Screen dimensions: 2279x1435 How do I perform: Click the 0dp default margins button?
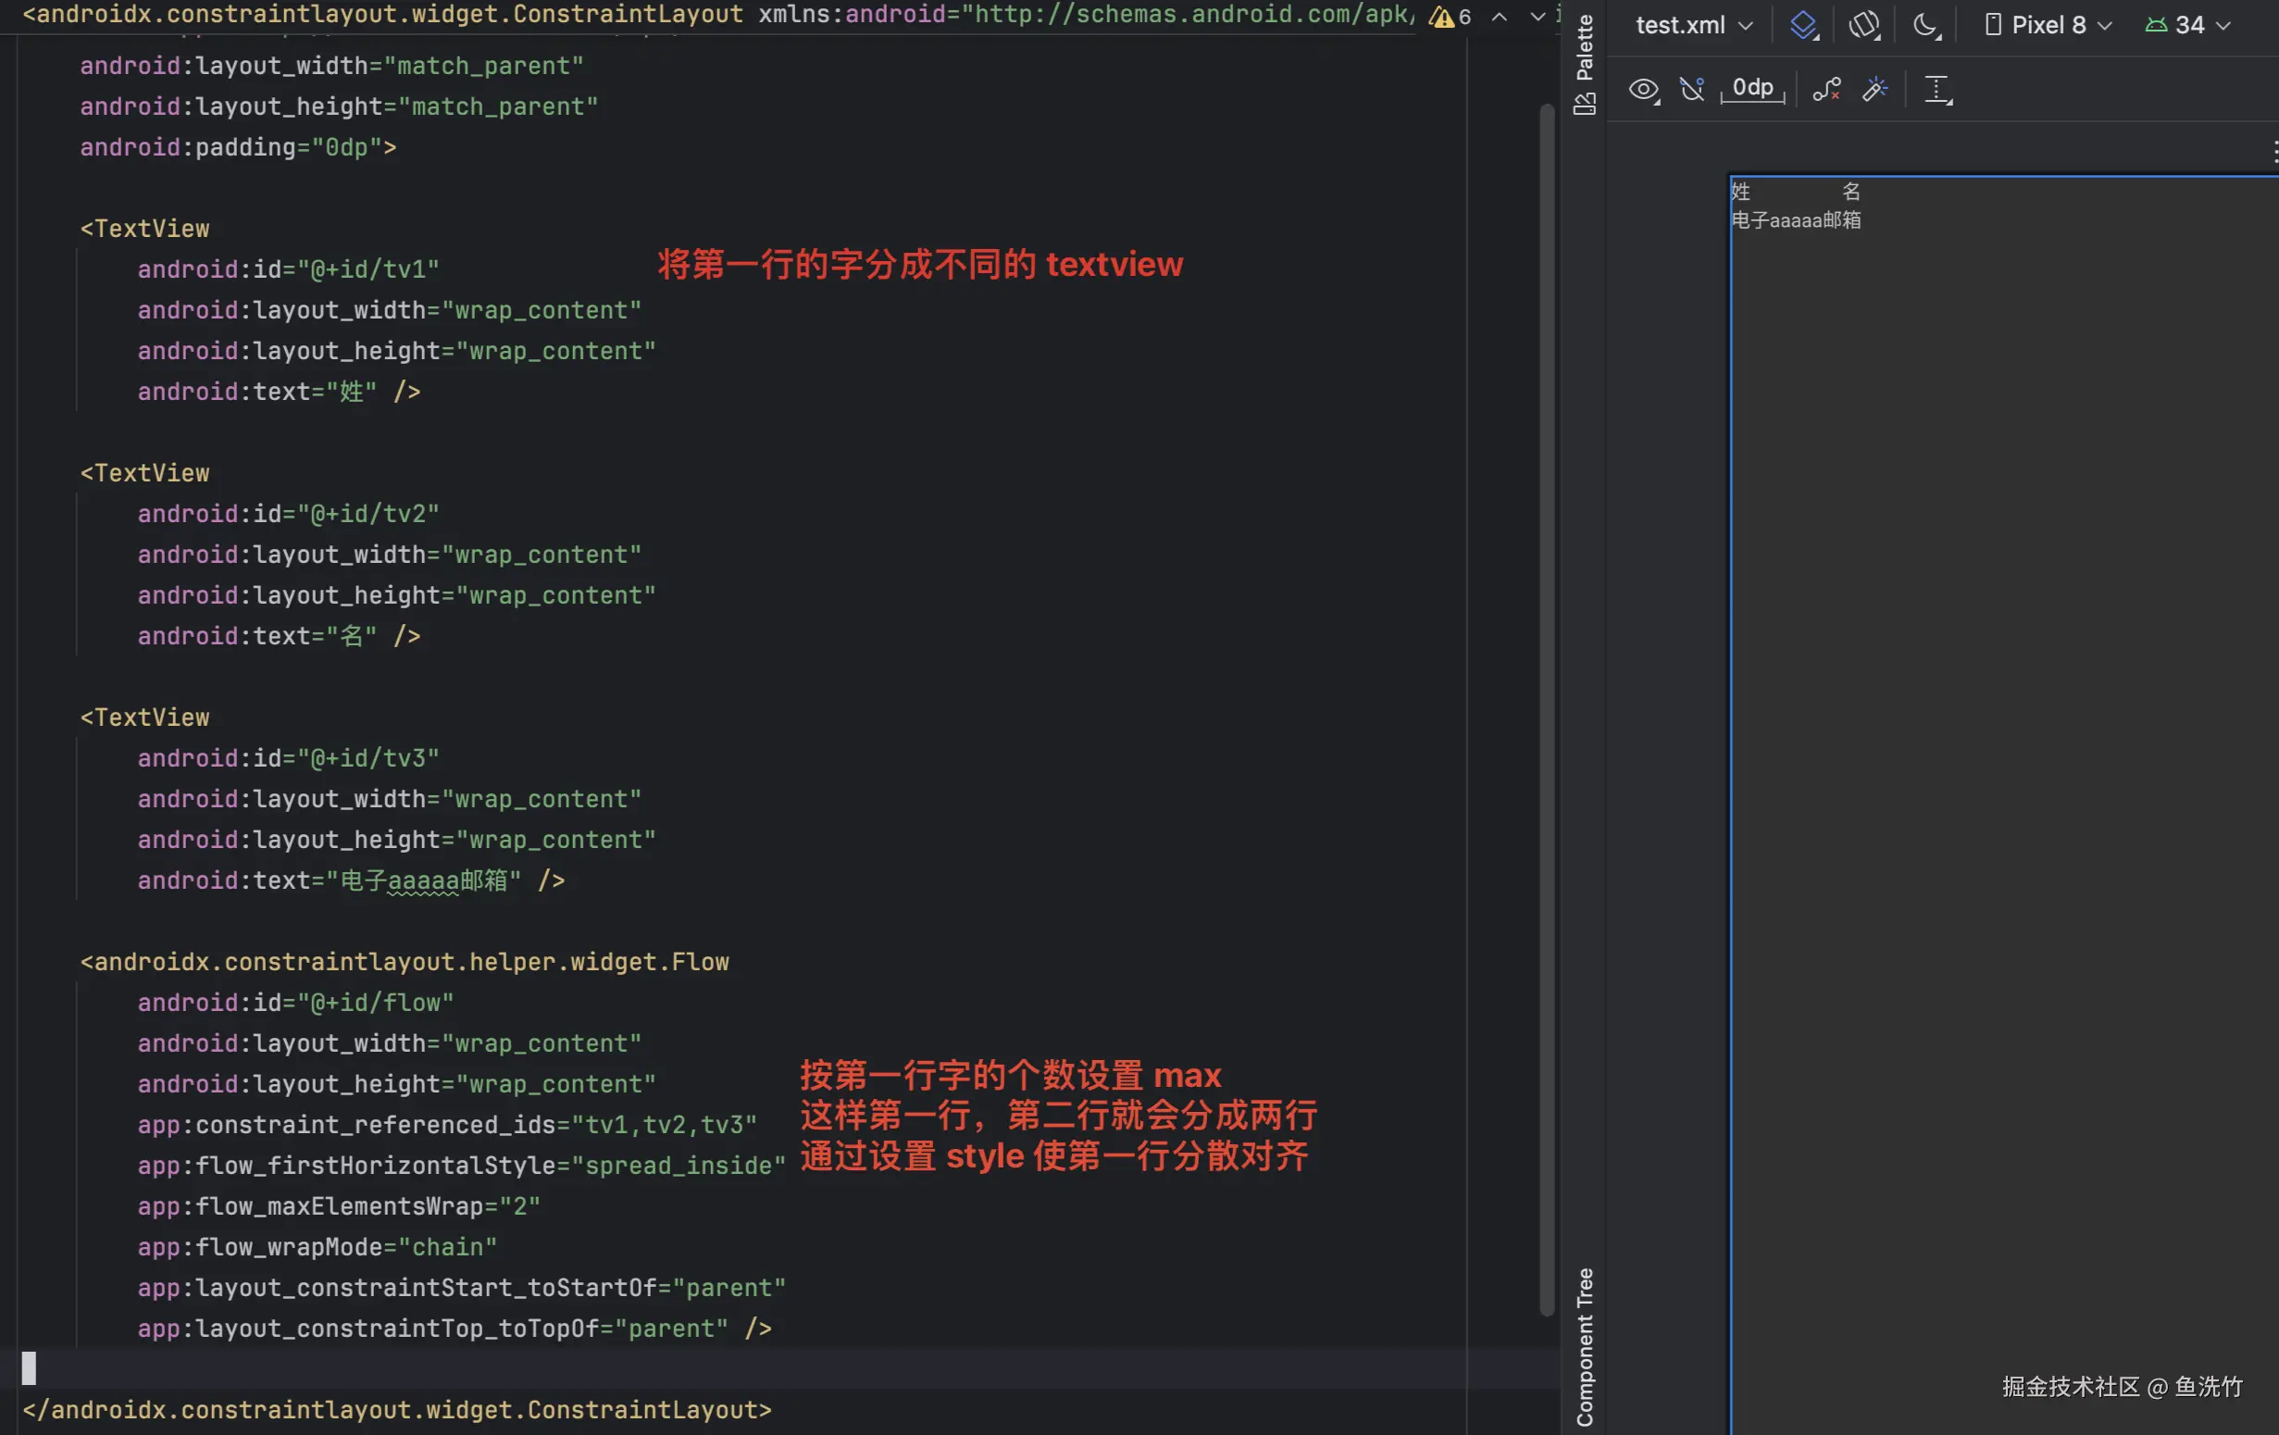[1752, 88]
